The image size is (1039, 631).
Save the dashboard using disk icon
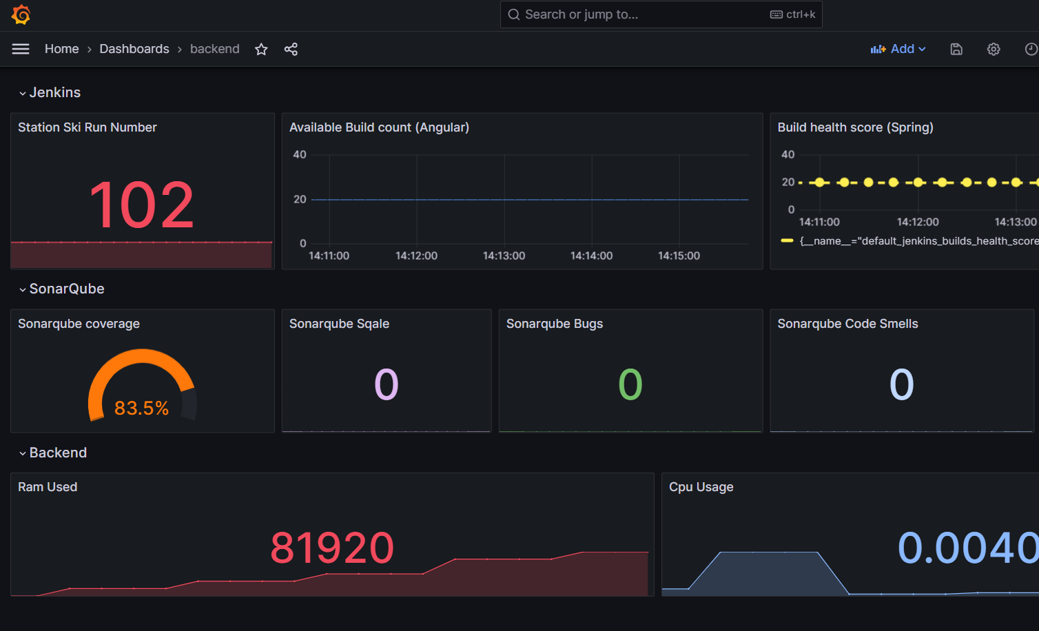956,49
